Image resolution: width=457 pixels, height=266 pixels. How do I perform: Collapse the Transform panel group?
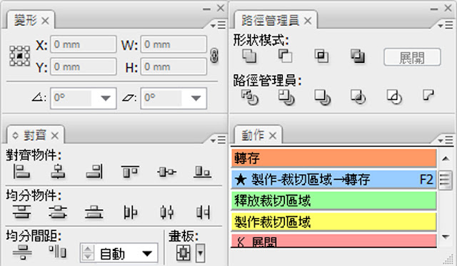tap(206, 9)
